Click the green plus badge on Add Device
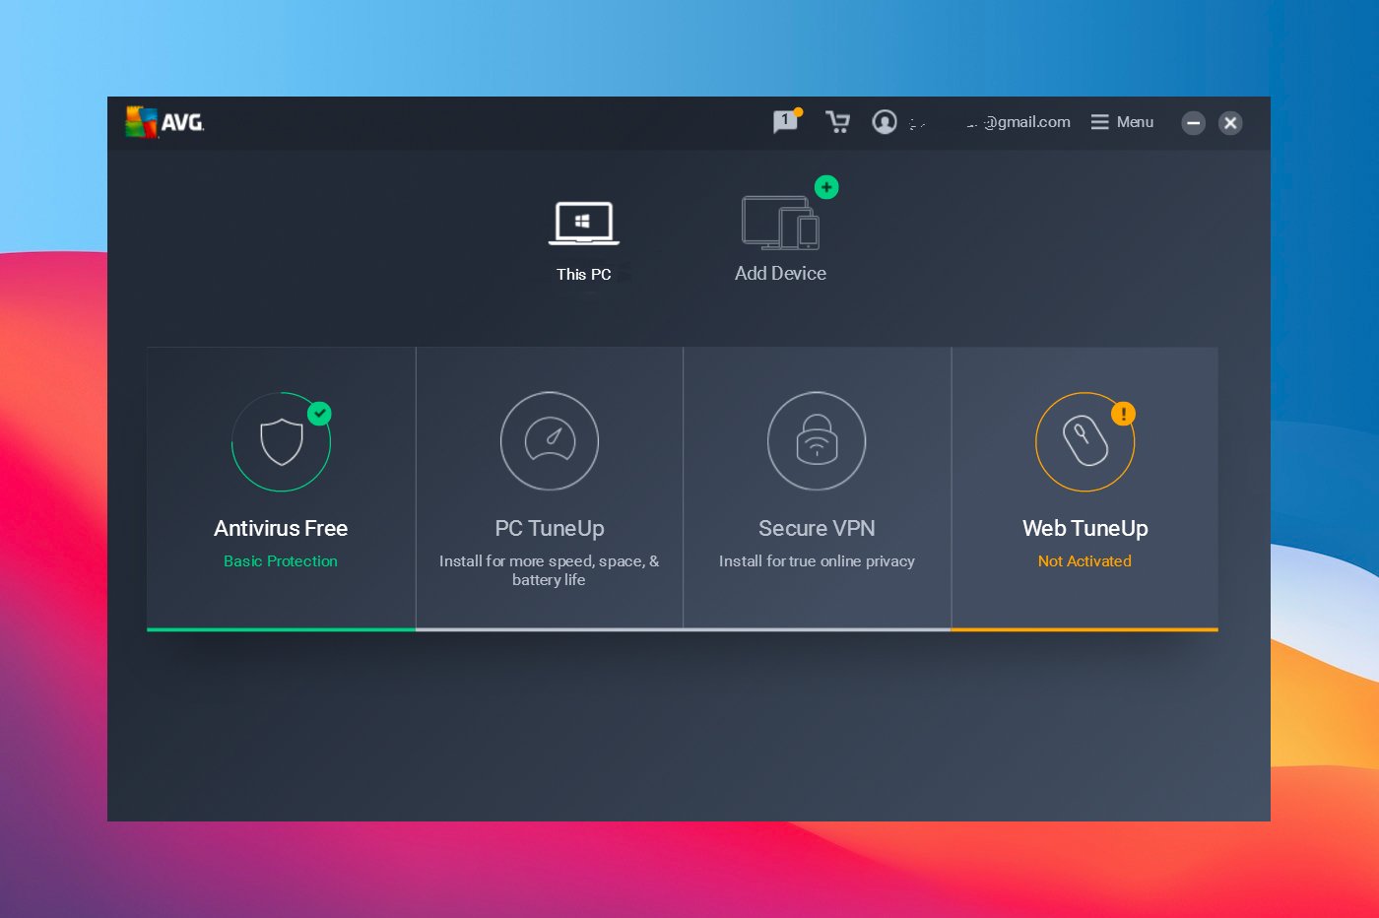Viewport: 1379px width, 918px height. coord(826,187)
